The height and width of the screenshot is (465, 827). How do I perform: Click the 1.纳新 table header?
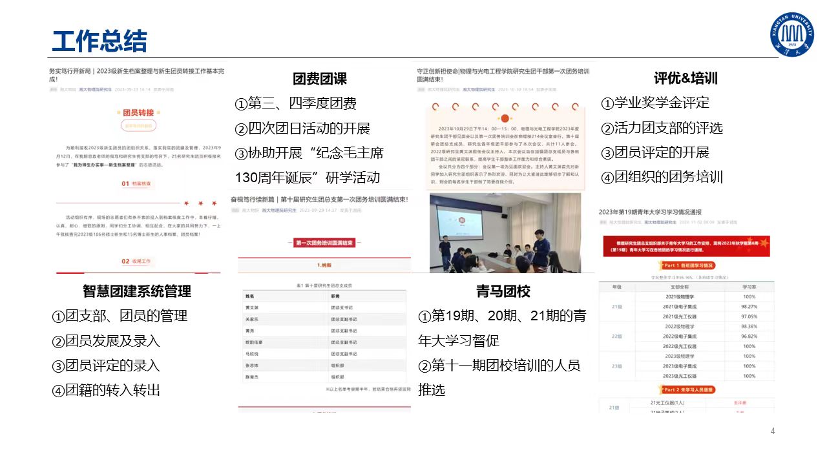[324, 265]
